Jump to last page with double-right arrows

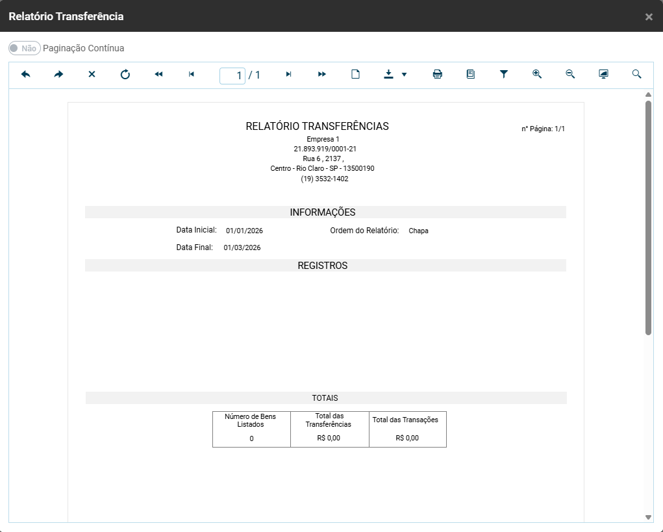(322, 75)
